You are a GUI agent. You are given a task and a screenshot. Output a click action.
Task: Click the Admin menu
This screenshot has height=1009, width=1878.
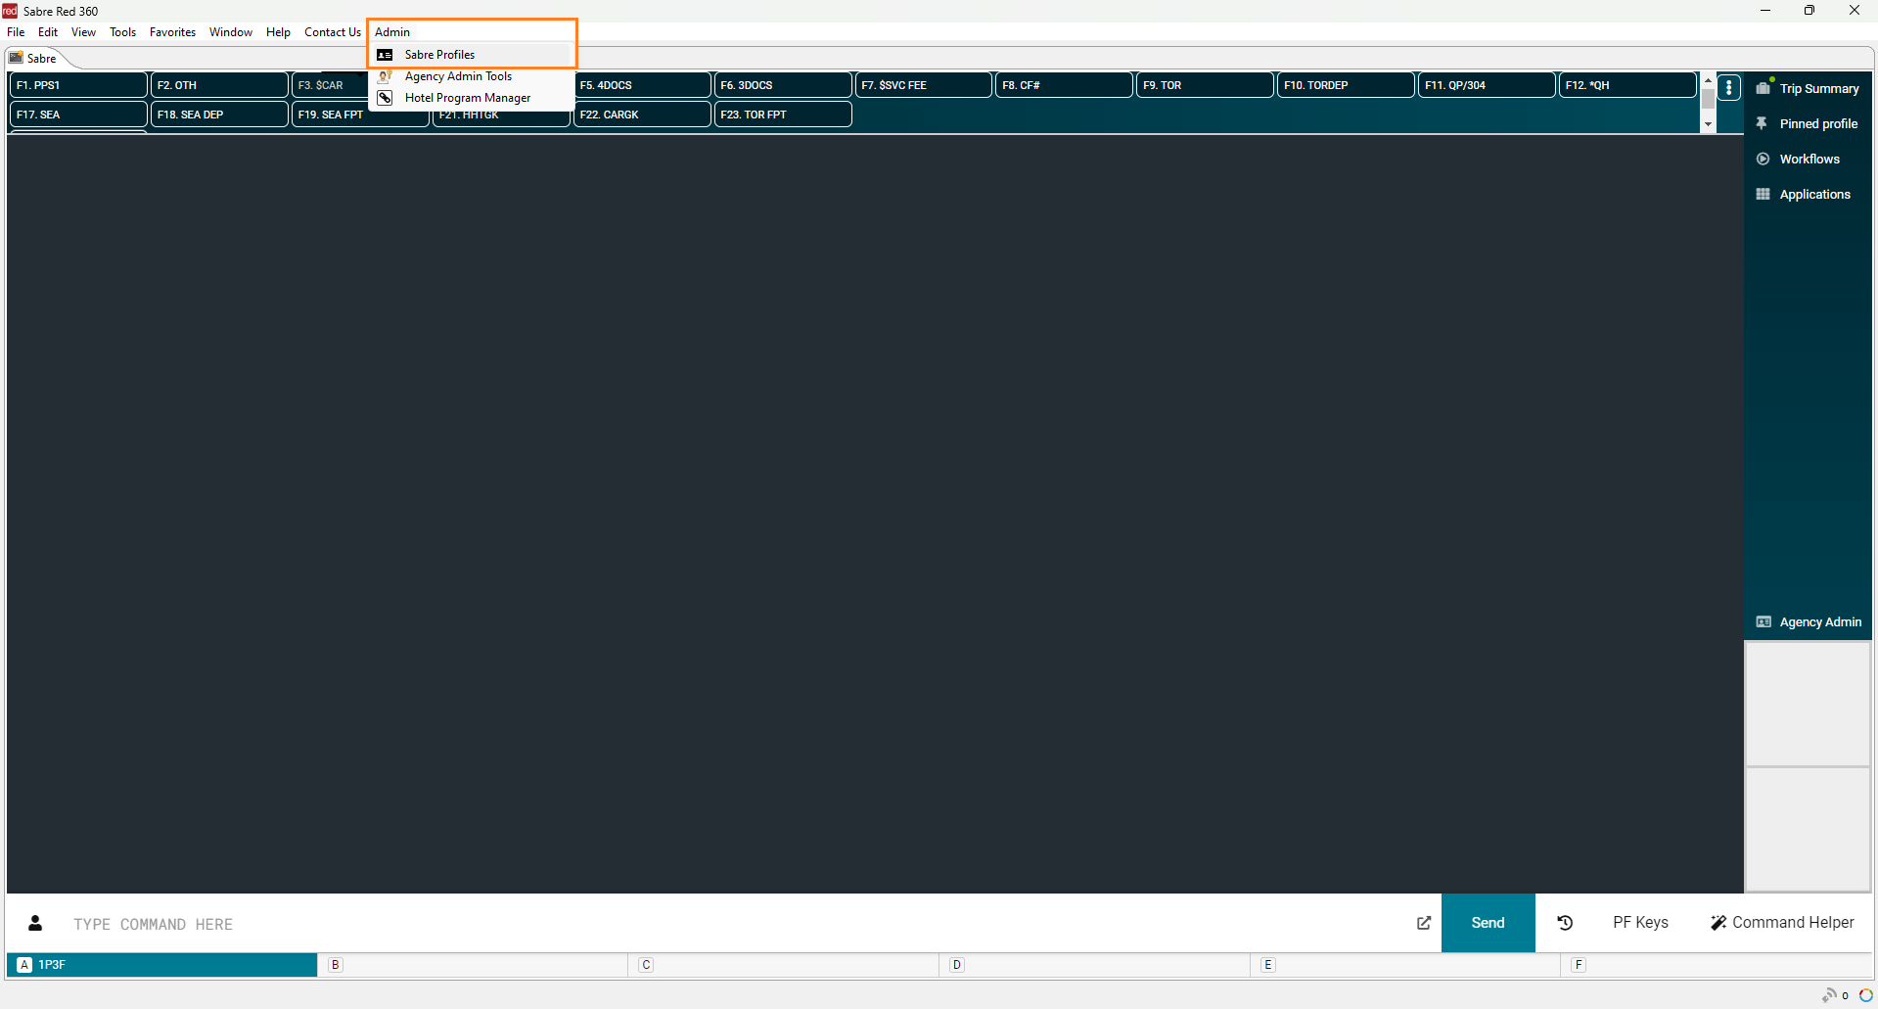pyautogui.click(x=392, y=32)
